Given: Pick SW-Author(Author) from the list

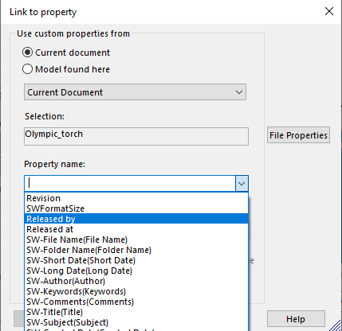Looking at the screenshot, I should (136, 281).
